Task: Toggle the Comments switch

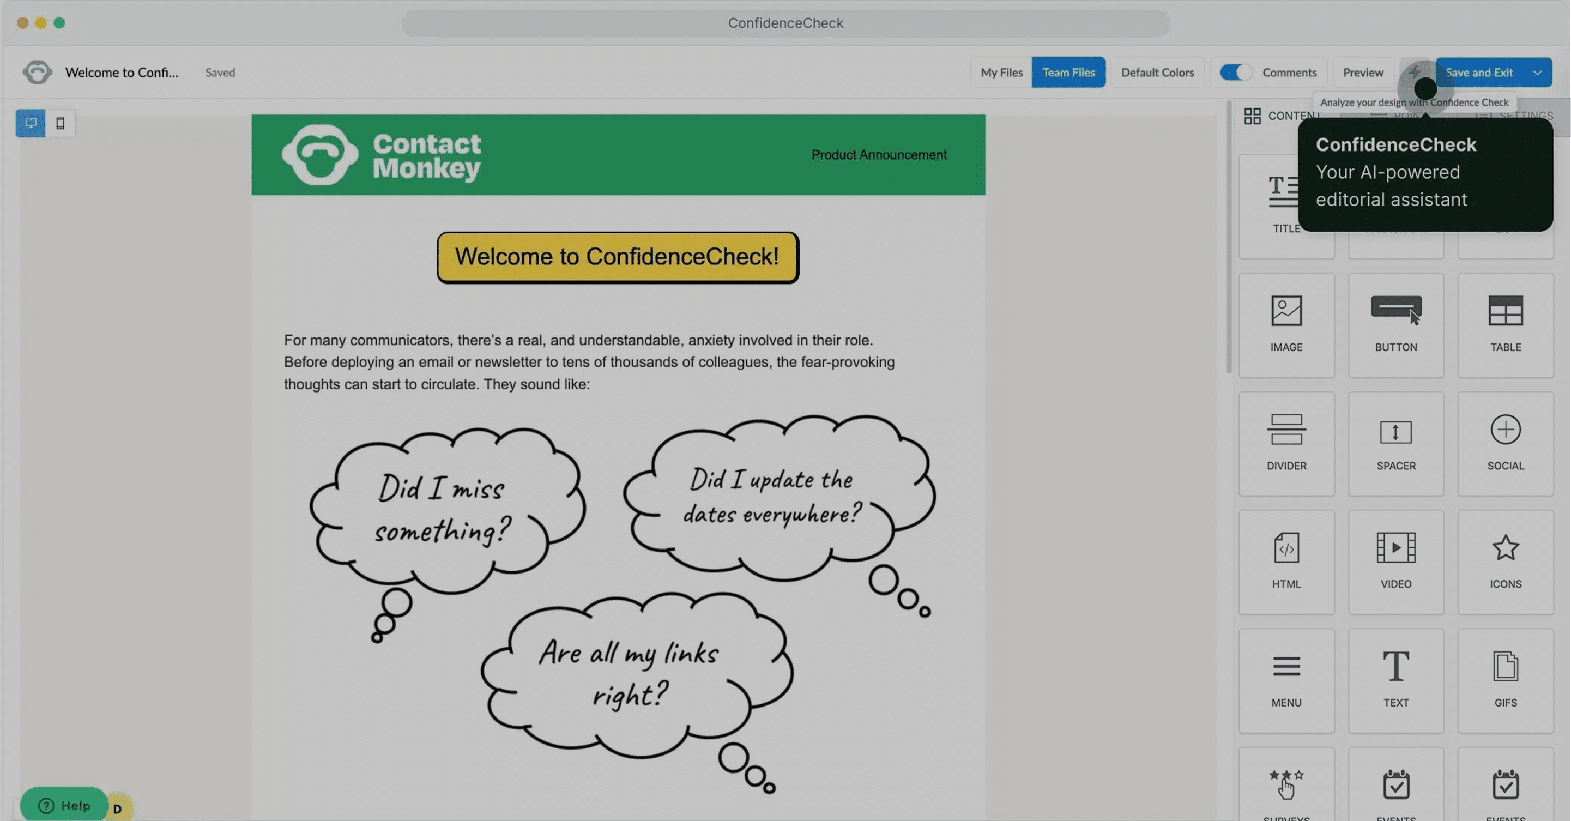Action: pyautogui.click(x=1235, y=72)
